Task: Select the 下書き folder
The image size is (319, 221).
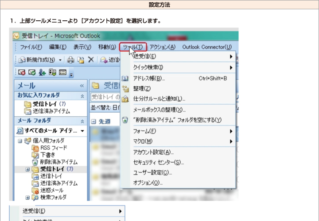Action: [x=44, y=155]
